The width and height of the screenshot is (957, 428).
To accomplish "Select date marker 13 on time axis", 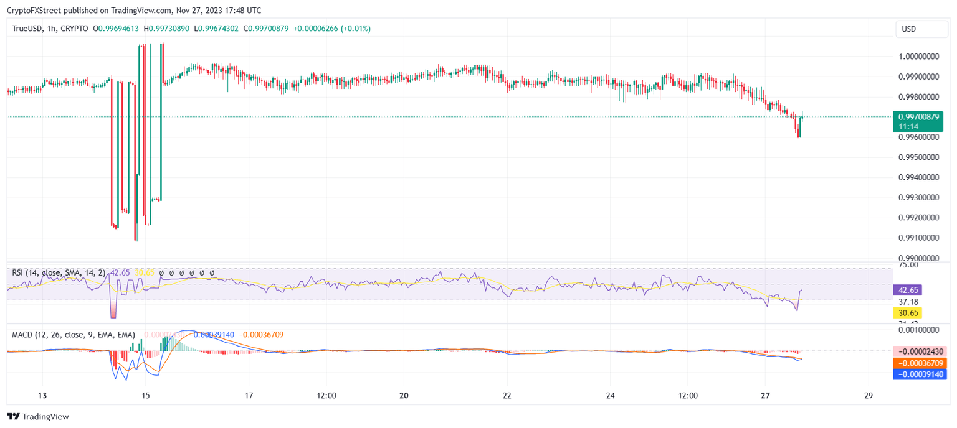I will tap(42, 396).
